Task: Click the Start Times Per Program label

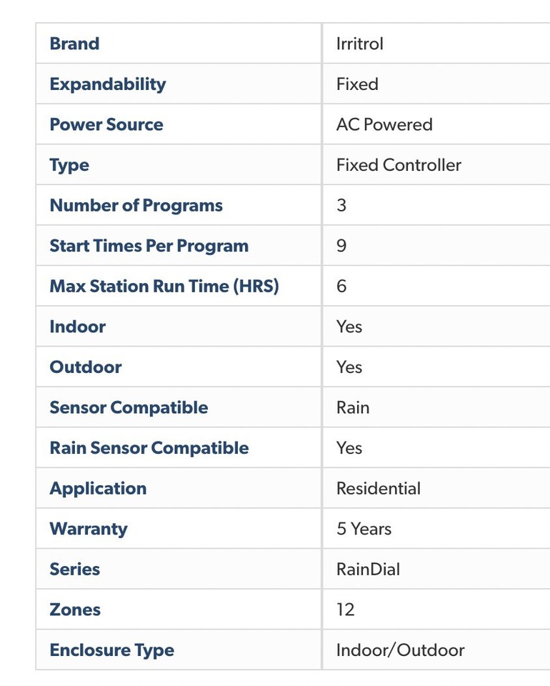Action: pyautogui.click(x=149, y=246)
